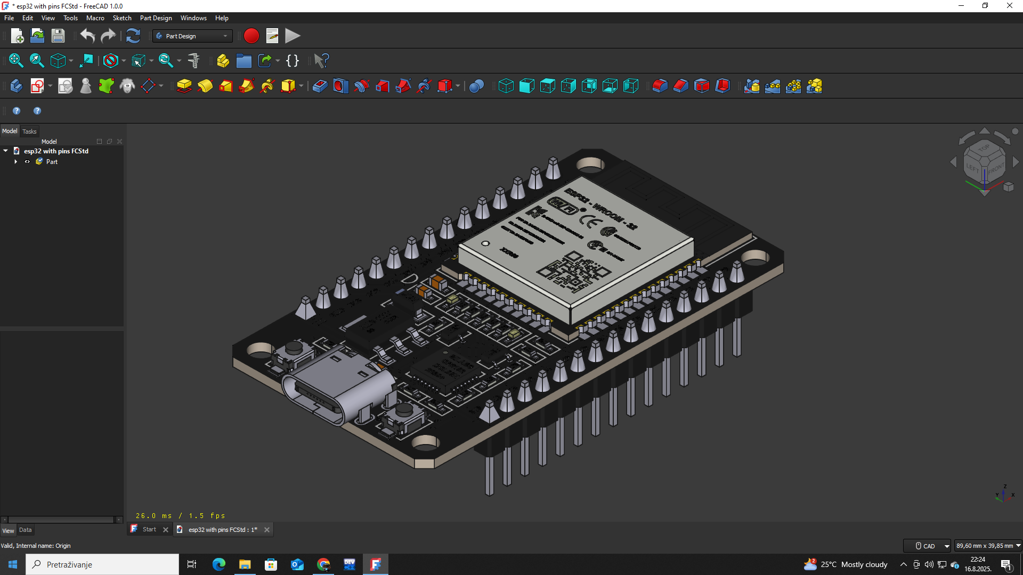
Task: Select the Pocket tool
Action: point(320,86)
